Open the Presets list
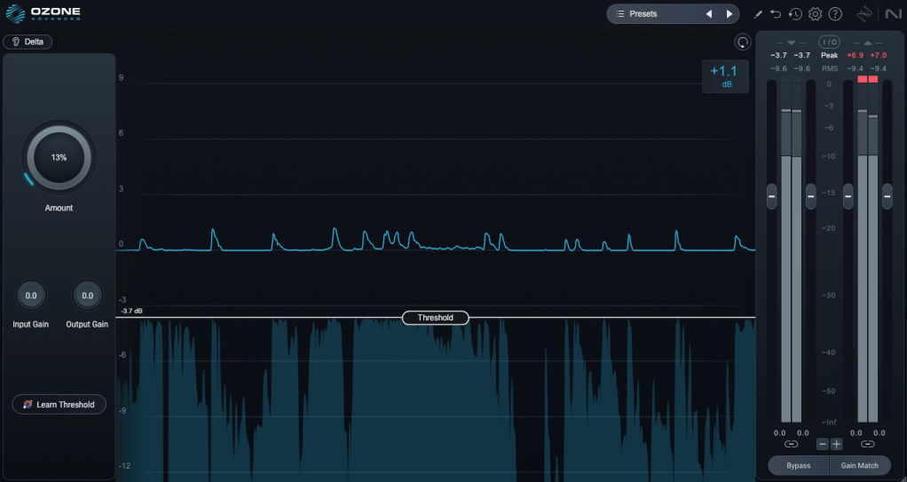907x482 pixels. pyautogui.click(x=651, y=14)
